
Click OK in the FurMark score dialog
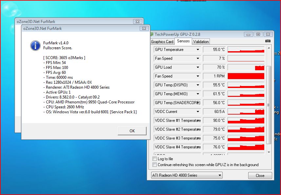[132, 131]
